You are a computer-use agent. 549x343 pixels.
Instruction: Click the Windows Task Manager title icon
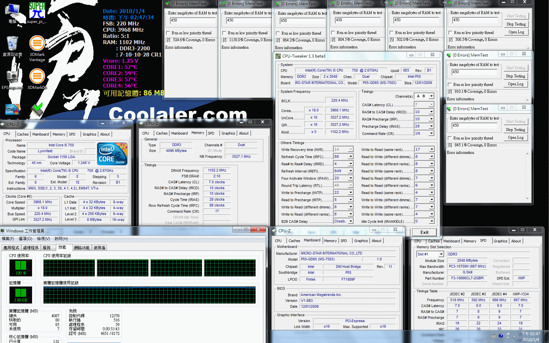click(3, 231)
